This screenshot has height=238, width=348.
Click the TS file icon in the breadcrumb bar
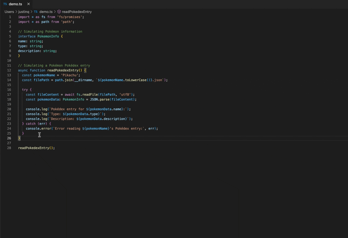(x=35, y=12)
